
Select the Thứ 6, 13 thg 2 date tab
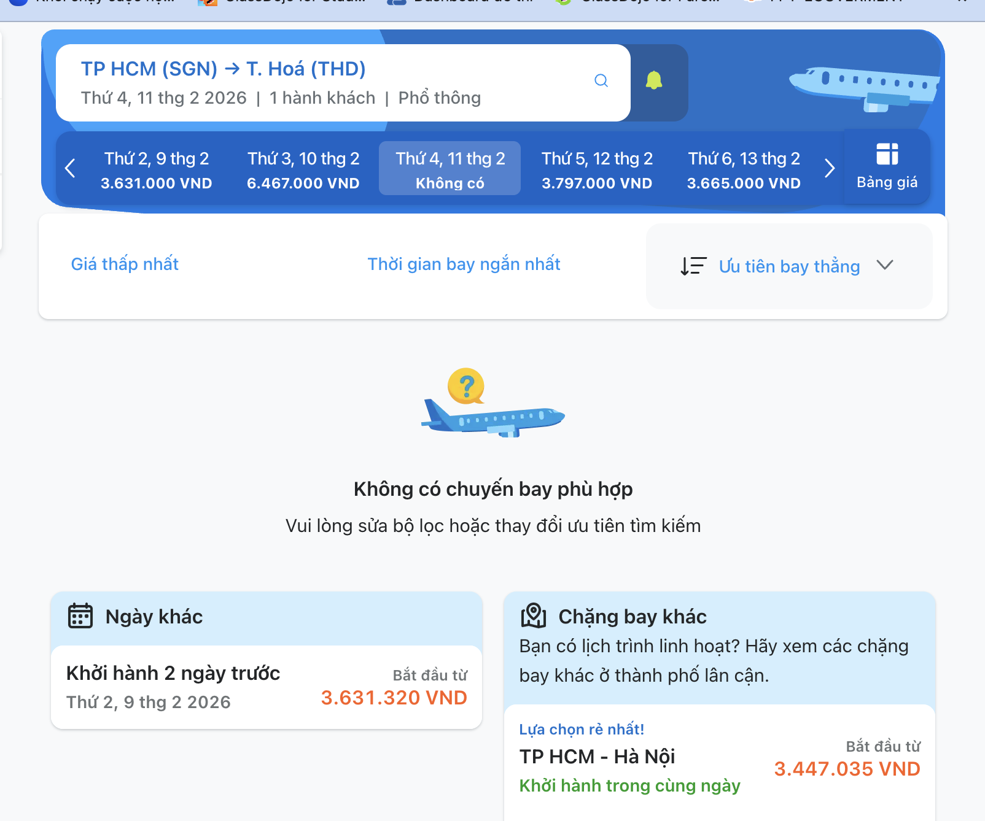[x=743, y=168]
